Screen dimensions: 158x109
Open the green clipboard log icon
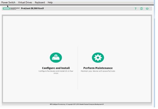pos(141,9)
